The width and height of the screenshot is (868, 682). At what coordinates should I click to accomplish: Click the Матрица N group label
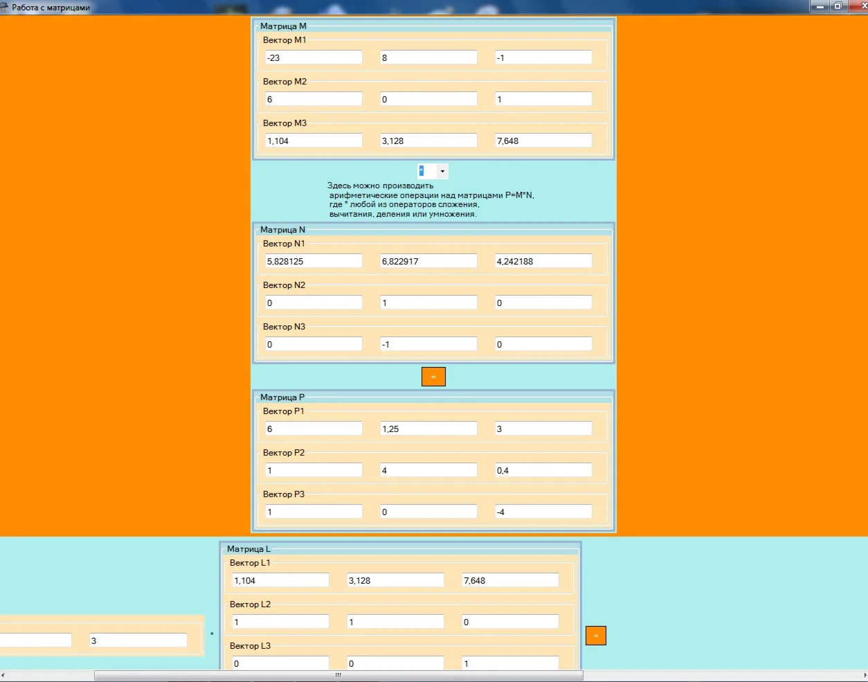tap(282, 230)
